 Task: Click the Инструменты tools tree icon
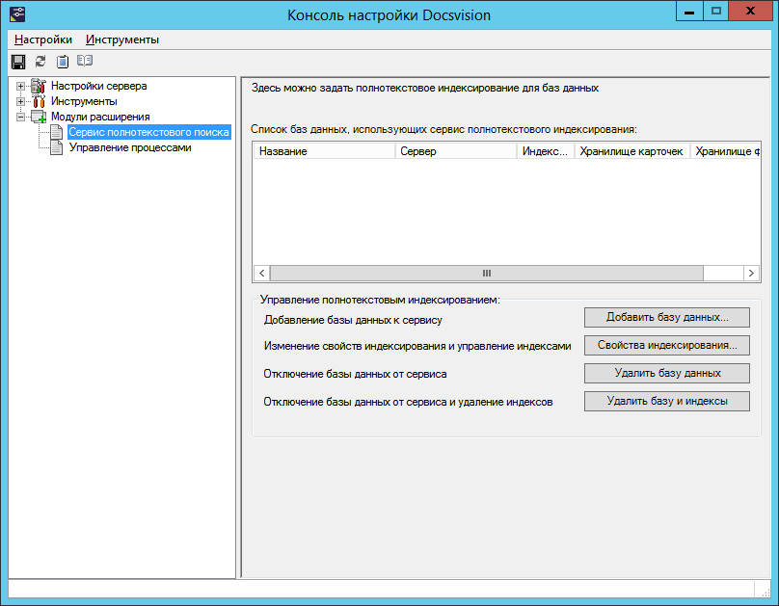pyautogui.click(x=38, y=101)
